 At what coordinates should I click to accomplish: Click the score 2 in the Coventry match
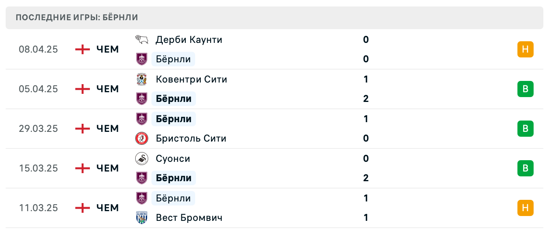point(366,98)
